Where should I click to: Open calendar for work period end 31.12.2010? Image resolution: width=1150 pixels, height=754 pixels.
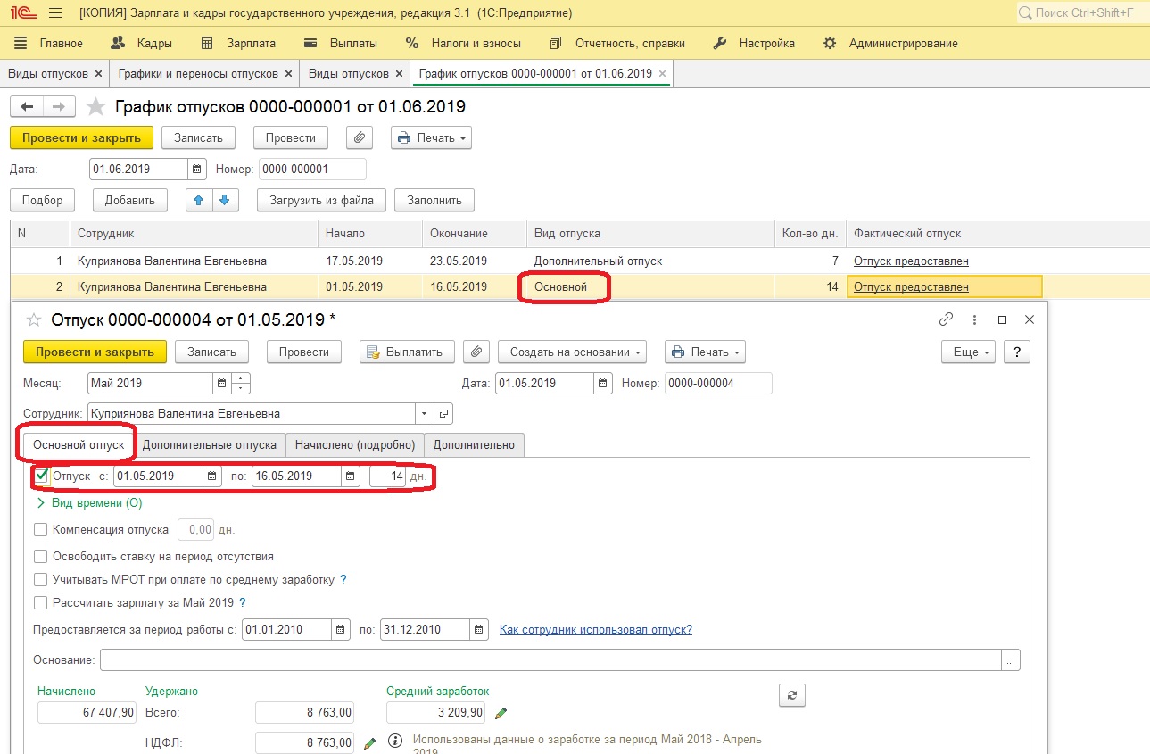click(479, 630)
